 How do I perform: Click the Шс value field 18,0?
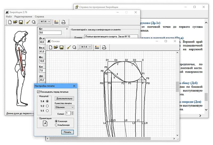pos(42,61)
